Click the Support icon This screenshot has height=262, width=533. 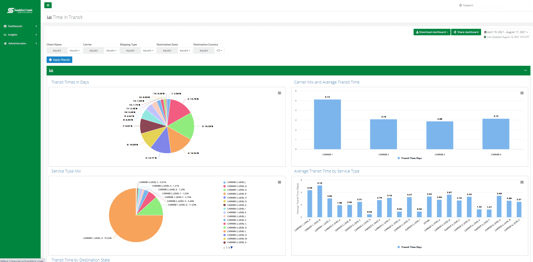click(461, 5)
